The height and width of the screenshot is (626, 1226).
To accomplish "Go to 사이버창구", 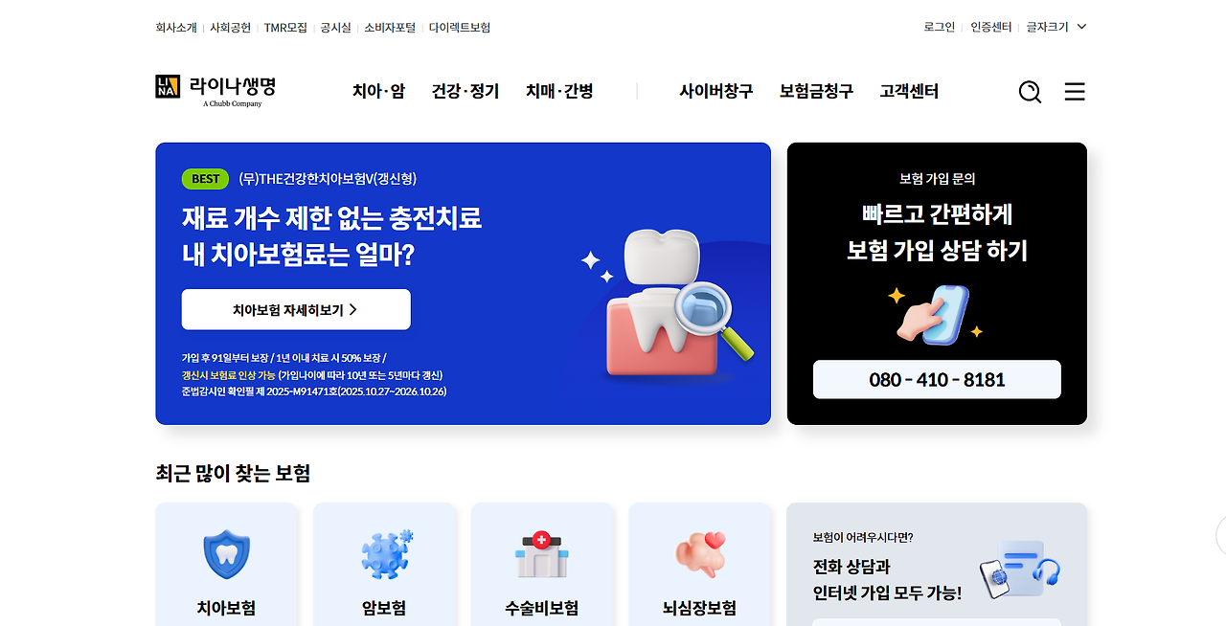I will [716, 91].
